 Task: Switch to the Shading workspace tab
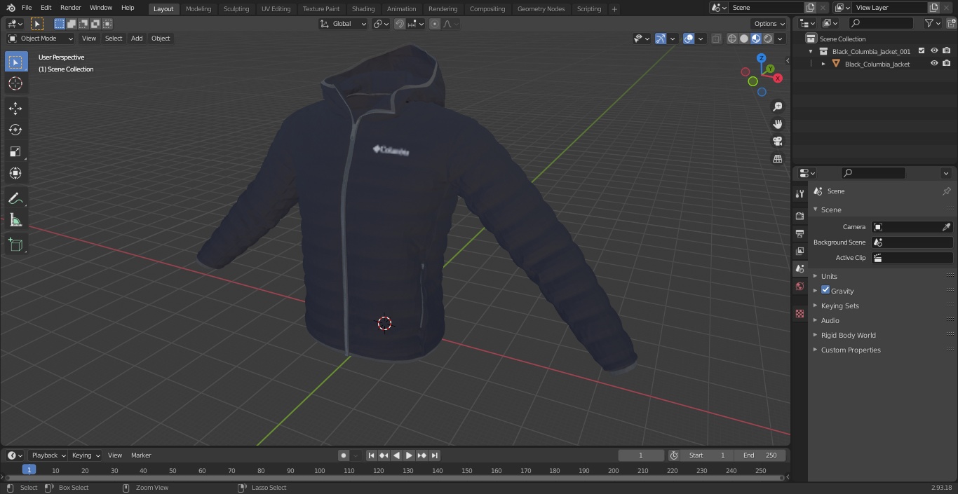pyautogui.click(x=363, y=9)
